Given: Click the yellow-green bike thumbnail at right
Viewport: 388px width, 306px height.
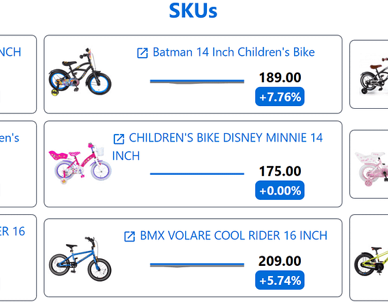Looking at the screenshot, I should (371, 261).
